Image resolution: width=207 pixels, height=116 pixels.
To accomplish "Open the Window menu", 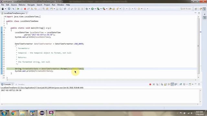I will click(x=60, y=5).
